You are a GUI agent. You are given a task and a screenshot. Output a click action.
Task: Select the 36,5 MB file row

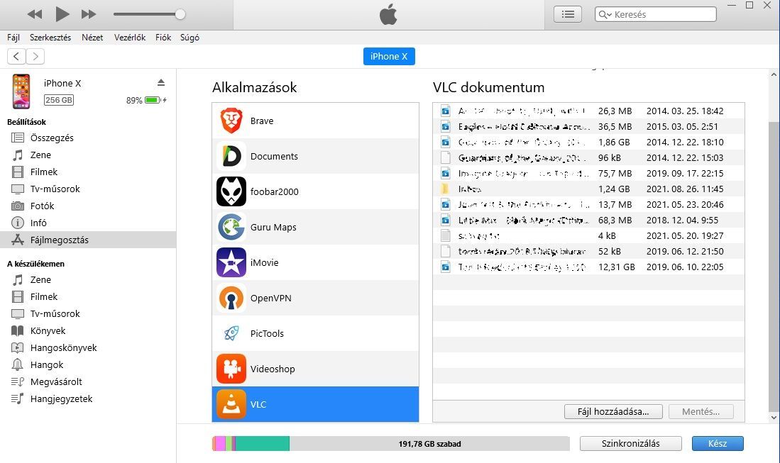[x=588, y=127]
